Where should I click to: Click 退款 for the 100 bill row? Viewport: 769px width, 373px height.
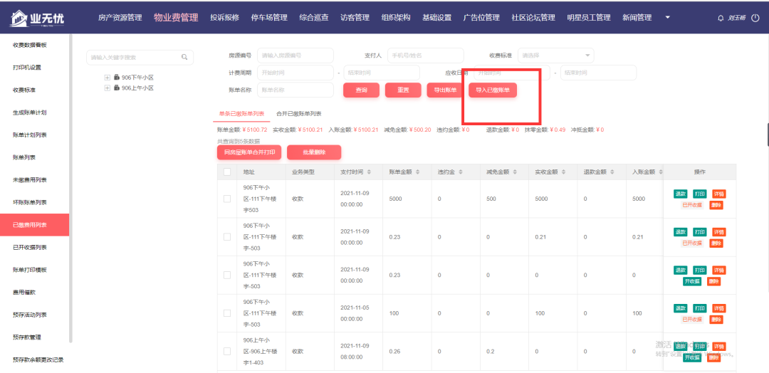(680, 308)
